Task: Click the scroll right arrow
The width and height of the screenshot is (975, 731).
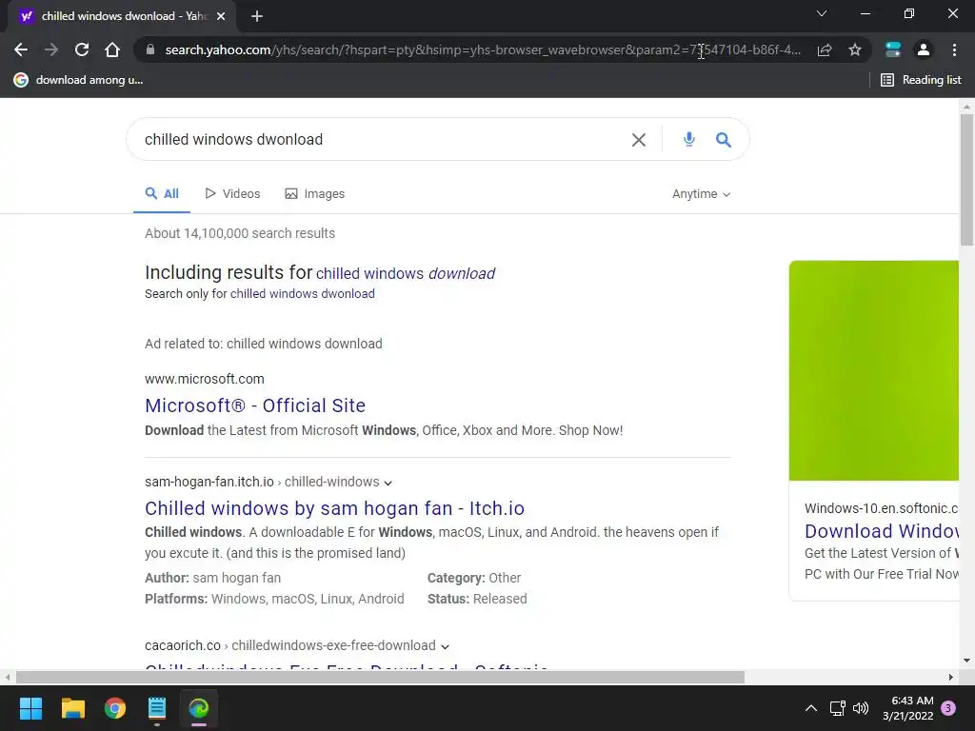Action: [x=951, y=677]
